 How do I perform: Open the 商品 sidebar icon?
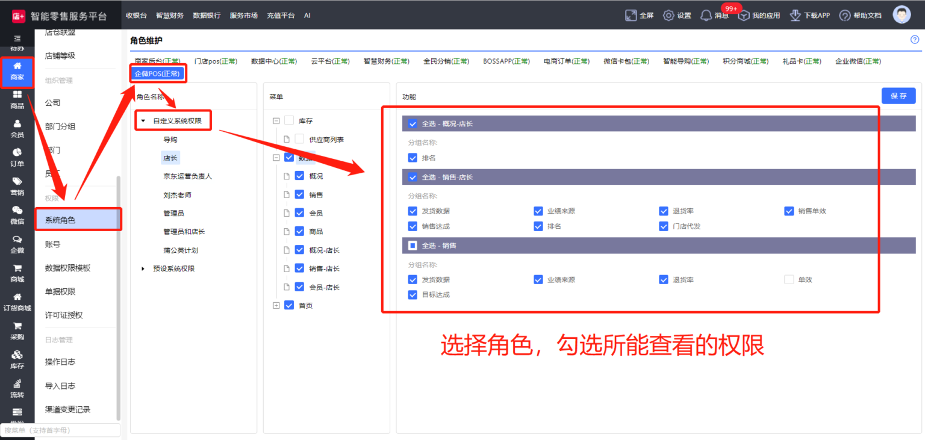17,100
